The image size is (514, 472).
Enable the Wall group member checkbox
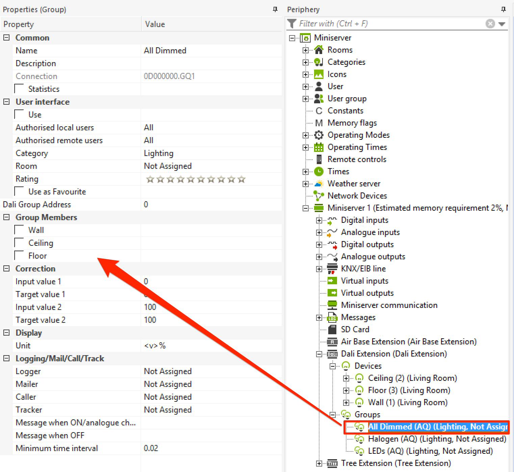coord(19,230)
